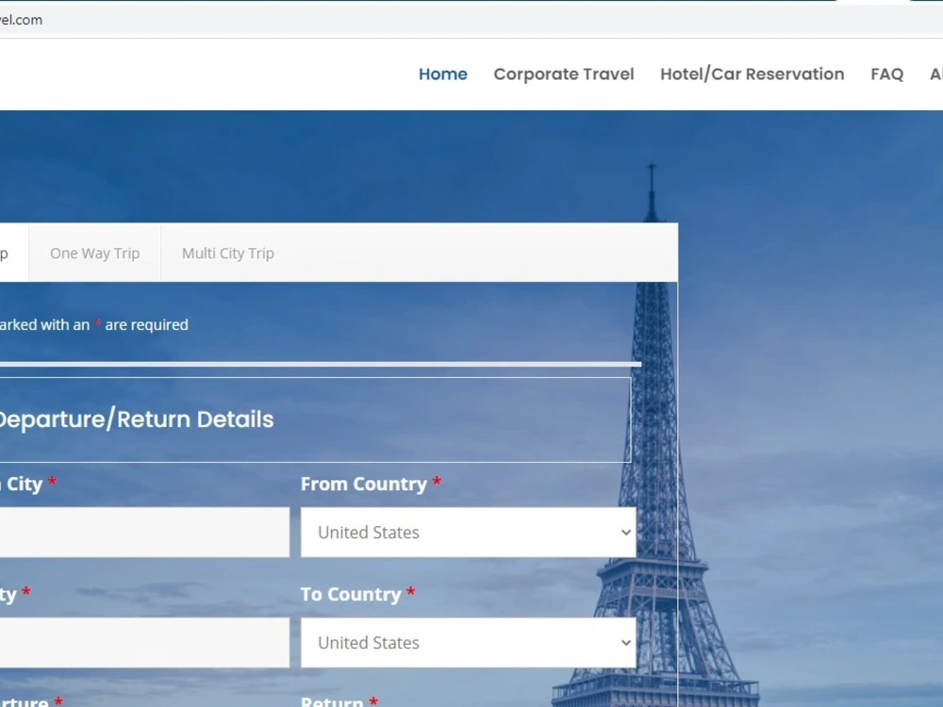
Task: Click the From Country label
Action: pyautogui.click(x=364, y=484)
